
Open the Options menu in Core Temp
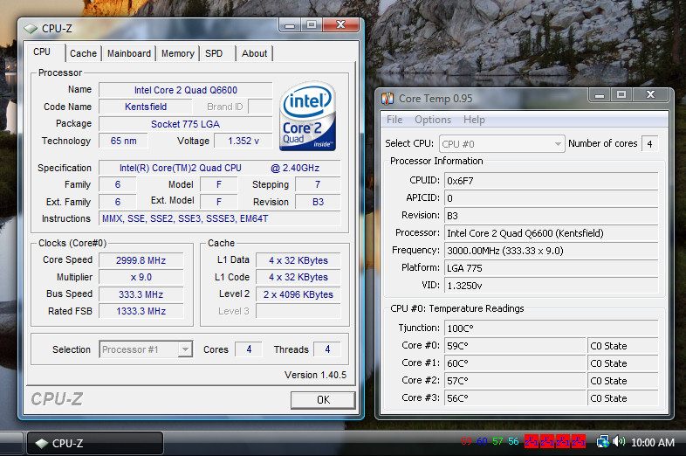(x=433, y=120)
